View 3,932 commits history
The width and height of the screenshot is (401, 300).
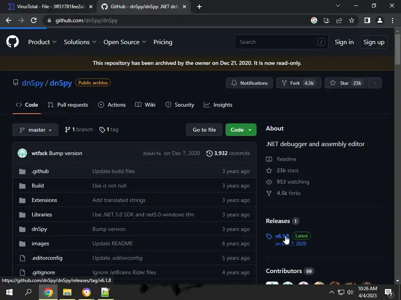pos(228,153)
